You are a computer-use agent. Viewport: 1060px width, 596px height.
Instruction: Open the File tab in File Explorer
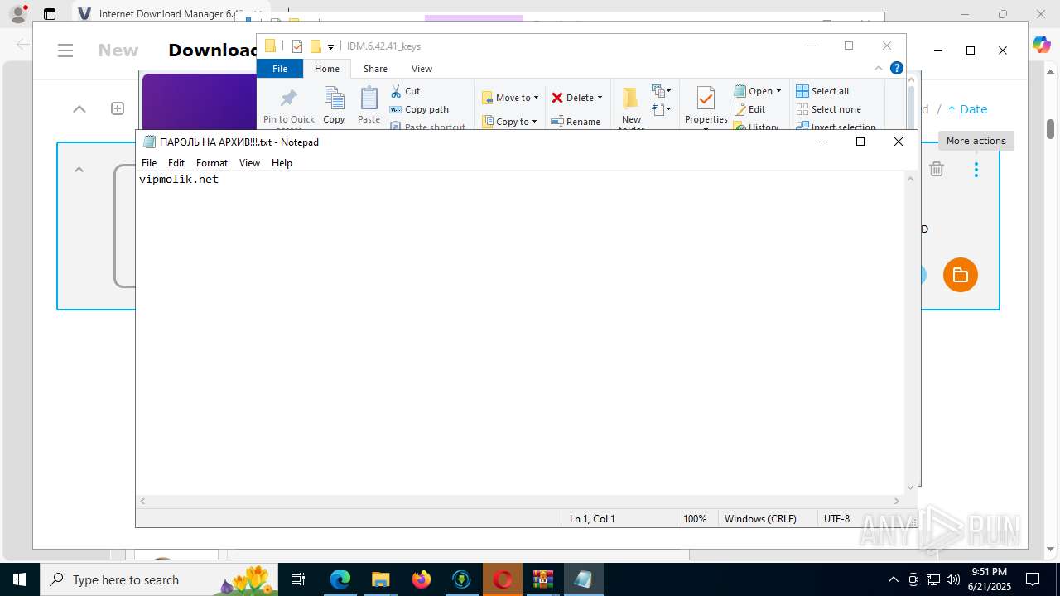tap(280, 69)
